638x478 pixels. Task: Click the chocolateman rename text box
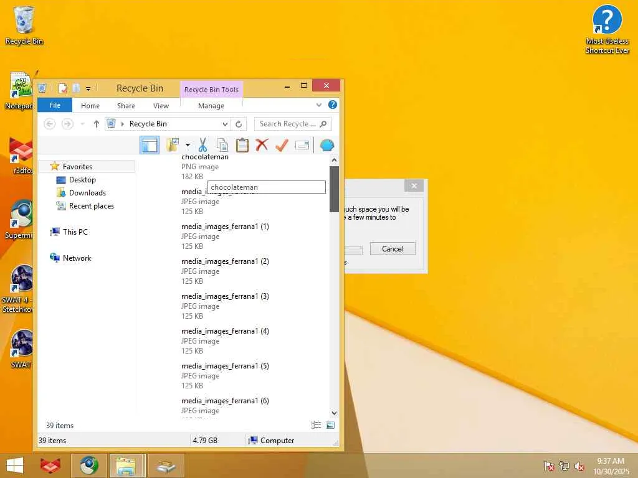click(x=267, y=187)
